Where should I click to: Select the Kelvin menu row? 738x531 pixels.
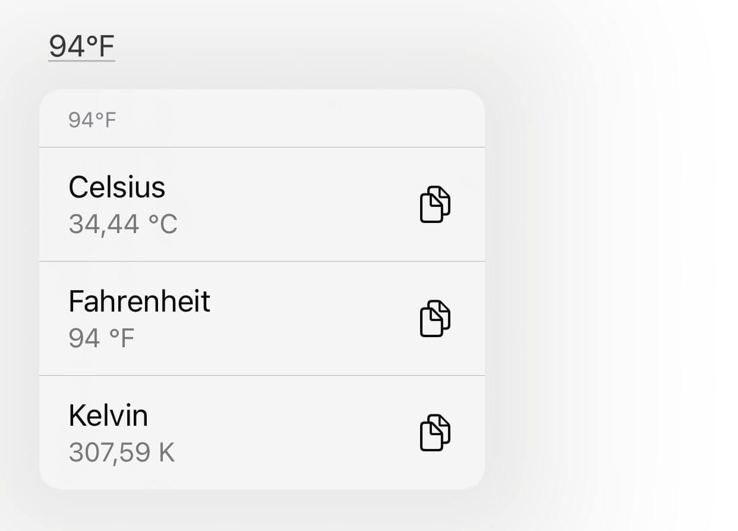[262, 433]
